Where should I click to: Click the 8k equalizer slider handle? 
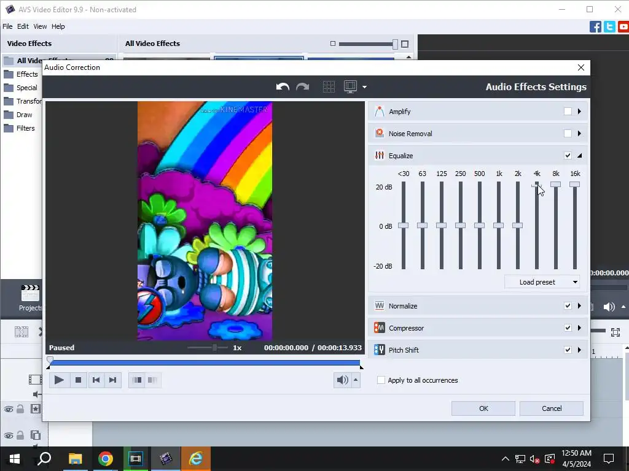(555, 184)
